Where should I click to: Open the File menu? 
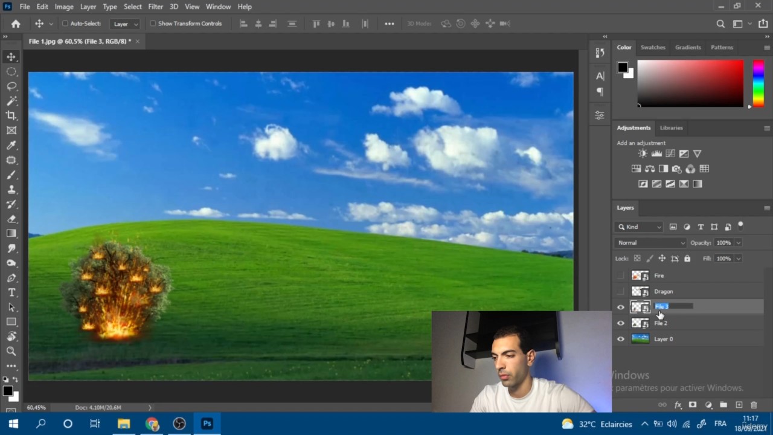coord(25,7)
